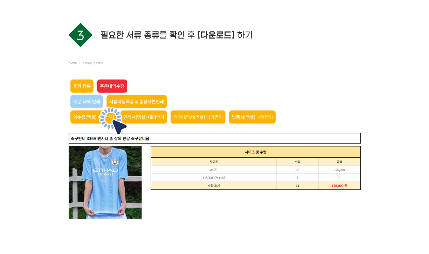Click the light blue 주문 내역 인쇄 button
429x254 pixels.
tap(87, 101)
